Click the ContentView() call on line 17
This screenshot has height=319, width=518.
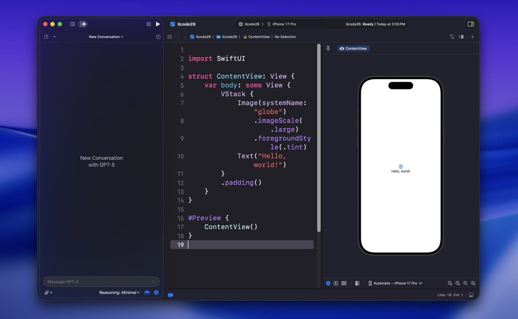click(231, 227)
